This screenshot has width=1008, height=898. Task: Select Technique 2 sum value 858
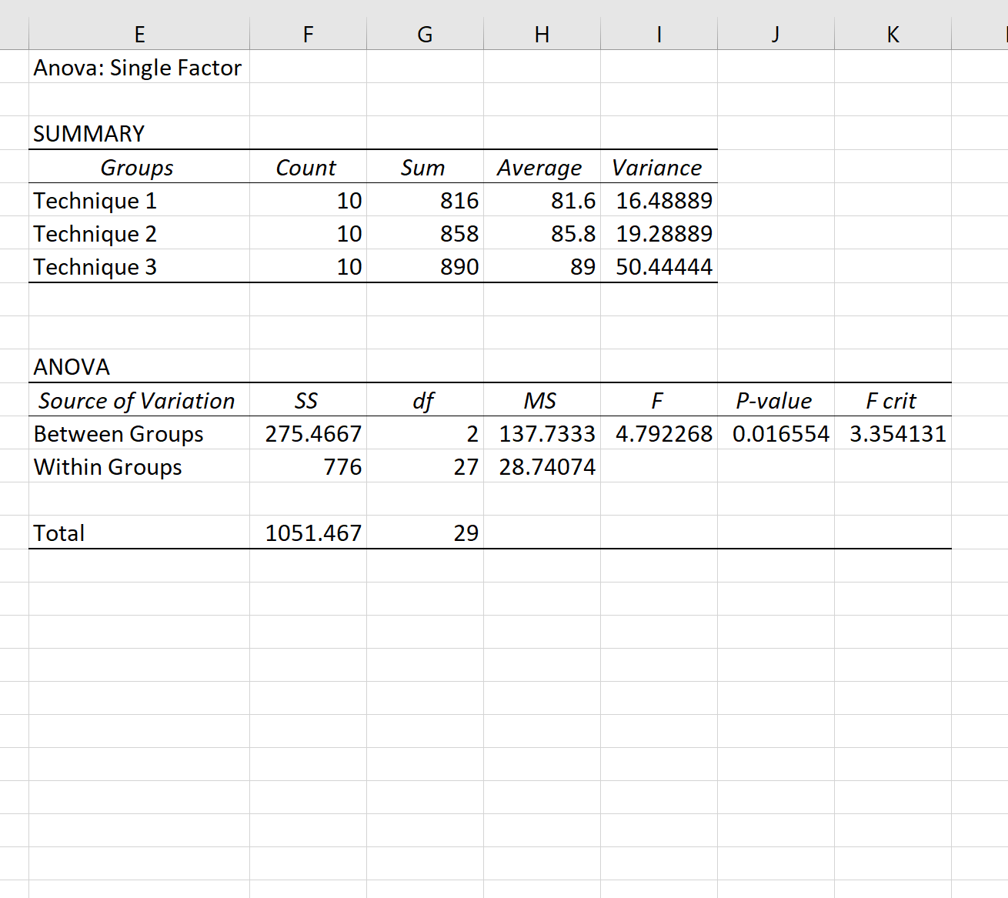(x=425, y=233)
